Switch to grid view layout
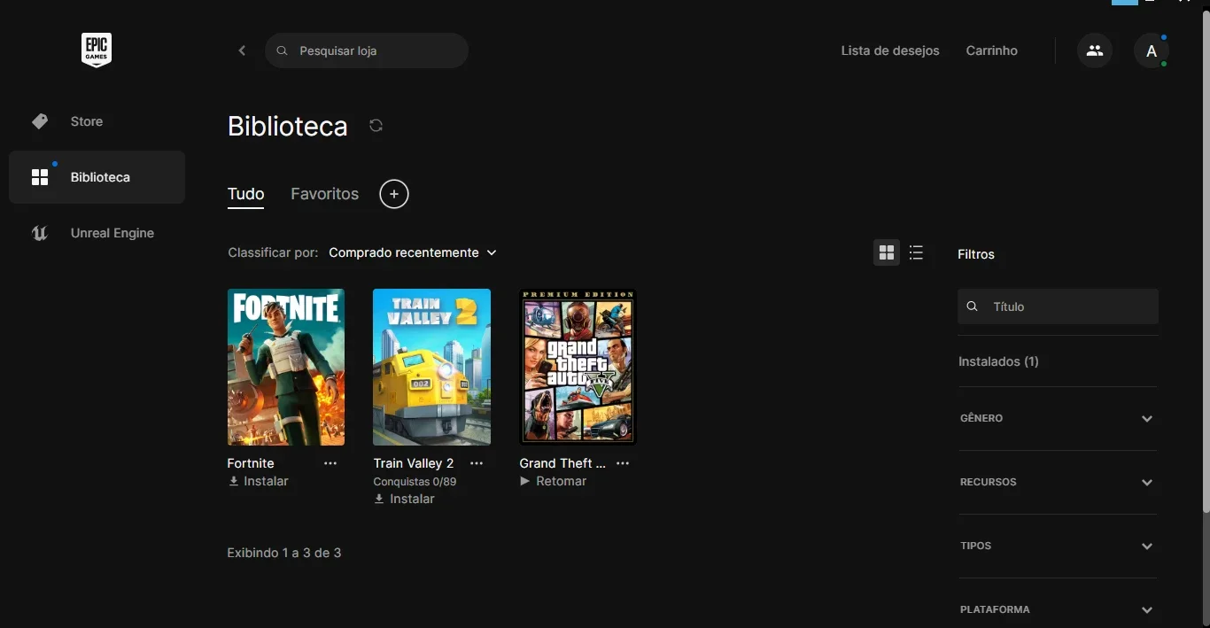Image resolution: width=1210 pixels, height=628 pixels. (887, 252)
